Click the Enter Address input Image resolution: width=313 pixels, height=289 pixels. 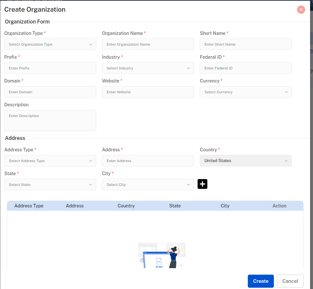[148, 161]
